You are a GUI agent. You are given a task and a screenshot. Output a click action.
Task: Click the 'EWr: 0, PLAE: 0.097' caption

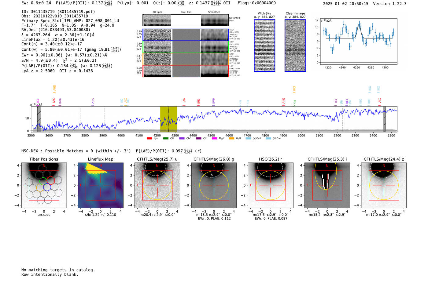[271, 219]
